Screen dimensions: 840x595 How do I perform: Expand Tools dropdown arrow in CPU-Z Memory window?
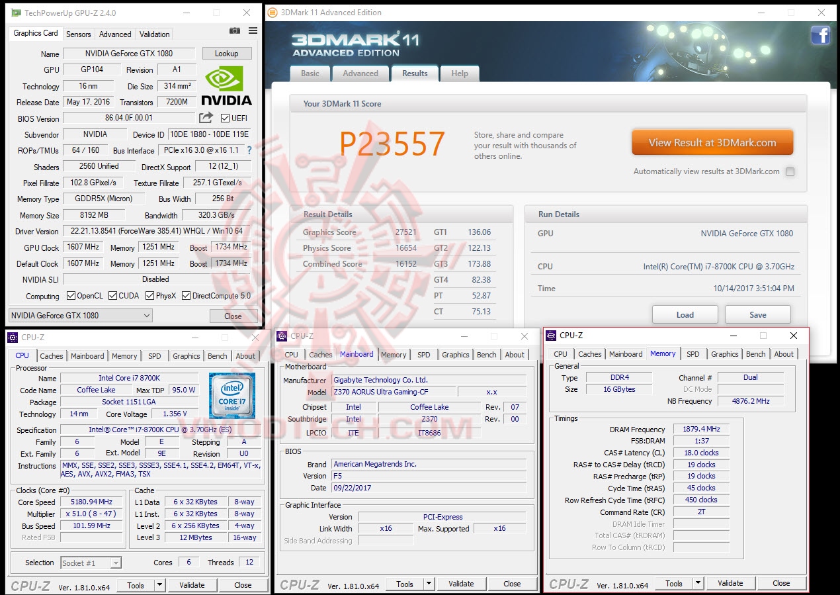tap(698, 583)
